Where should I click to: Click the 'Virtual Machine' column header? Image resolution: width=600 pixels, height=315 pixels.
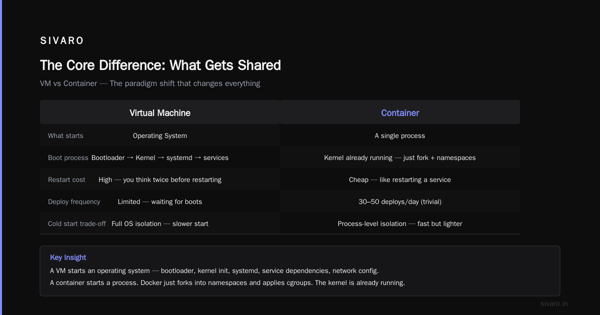[160, 113]
